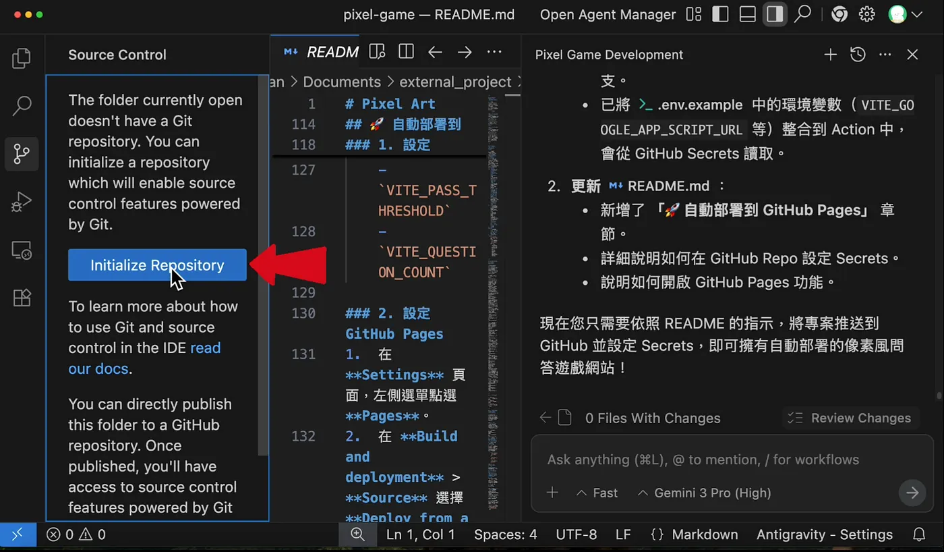The height and width of the screenshot is (552, 944).
Task: Open the 'read our docs' link
Action: pyautogui.click(x=144, y=358)
